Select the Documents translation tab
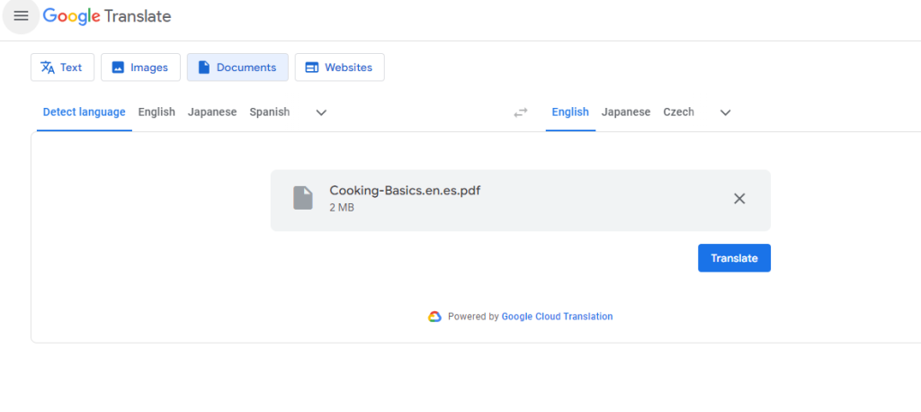Image resolution: width=921 pixels, height=412 pixels. (x=237, y=67)
